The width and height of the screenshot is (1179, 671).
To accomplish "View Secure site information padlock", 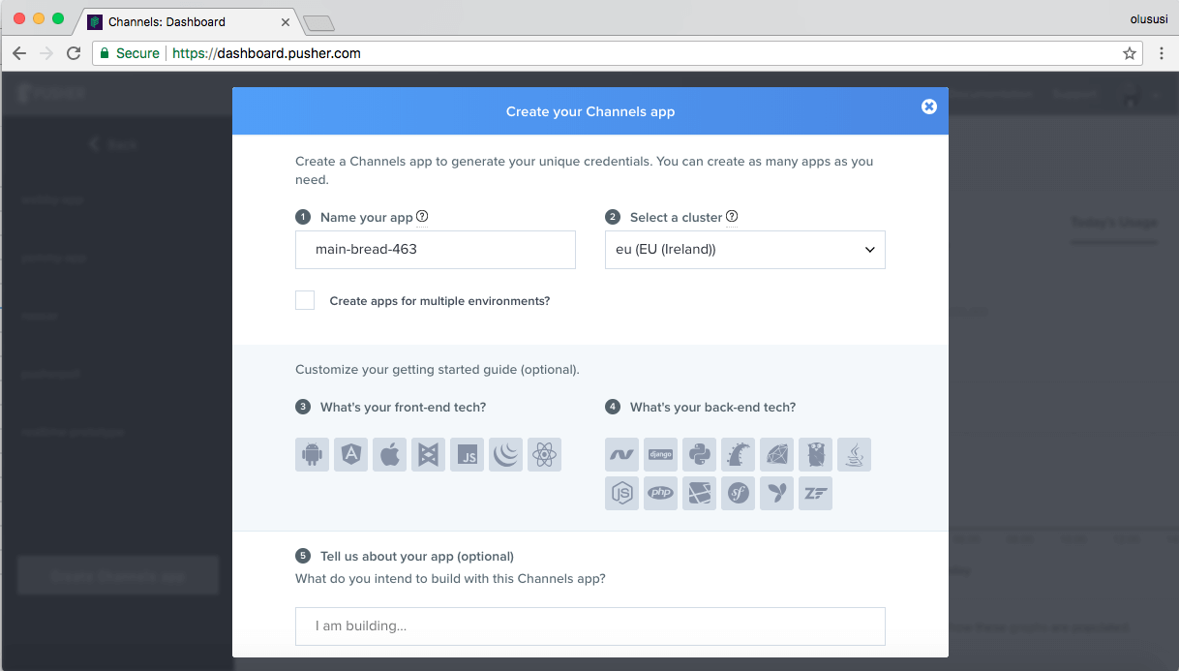I will pos(105,53).
